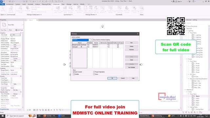The height and width of the screenshot is (118, 210).
Task: Check the Views box in the Show group
Action: pyautogui.click(x=94, y=74)
